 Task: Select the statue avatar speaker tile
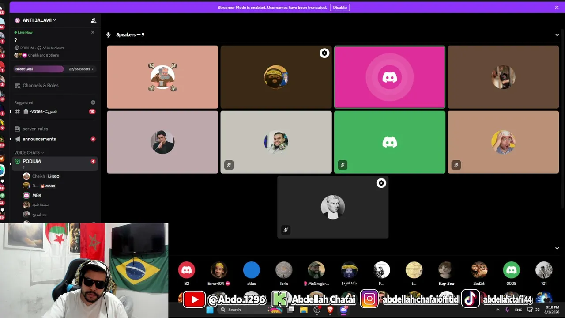[x=333, y=207]
